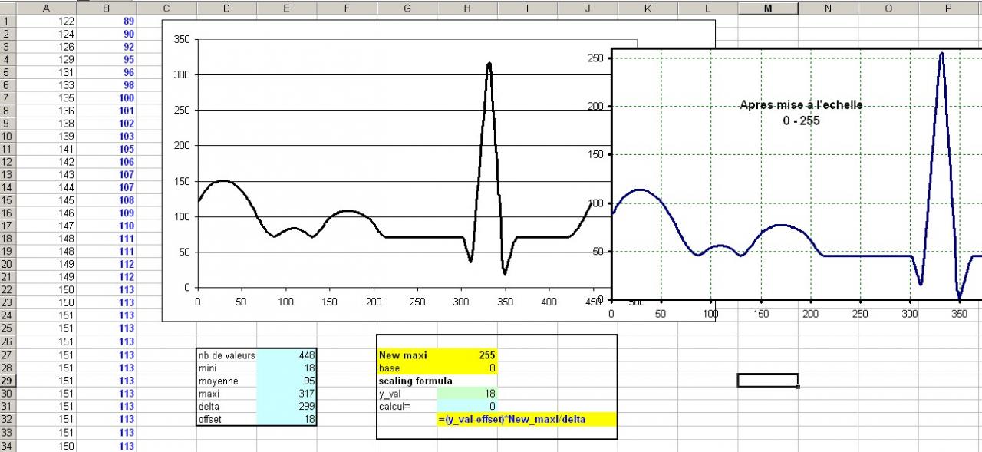Click cell B7 with value 100
The width and height of the screenshot is (982, 452).
click(x=106, y=98)
